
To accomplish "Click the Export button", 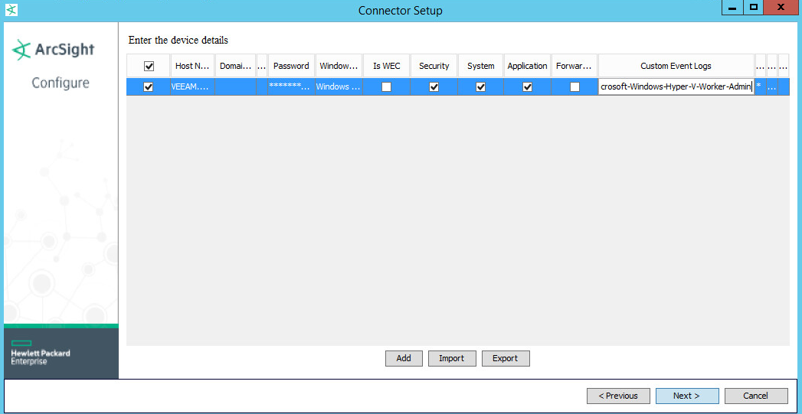I will click(505, 358).
